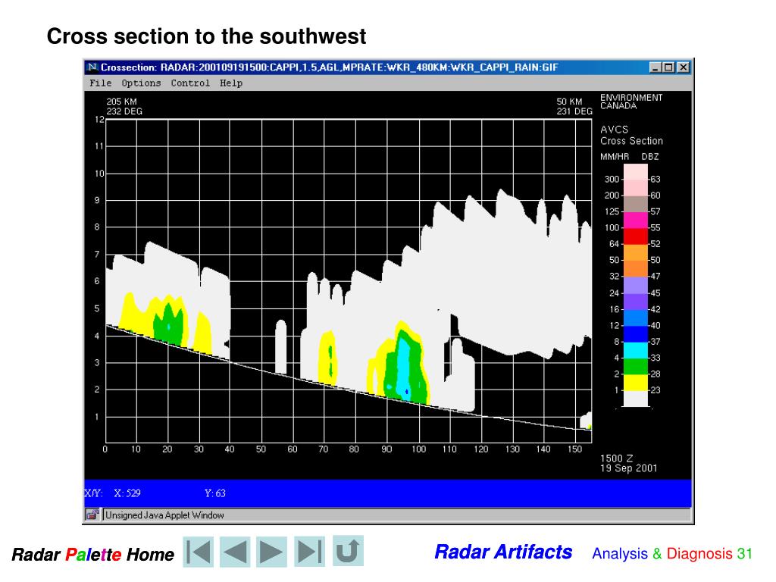
Task: Select the 45 DBZ lavender legend swatch
Action: [x=636, y=285]
